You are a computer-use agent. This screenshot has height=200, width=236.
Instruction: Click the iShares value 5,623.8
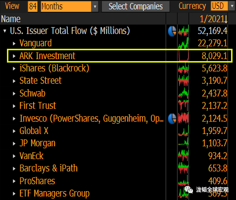[x=215, y=68]
